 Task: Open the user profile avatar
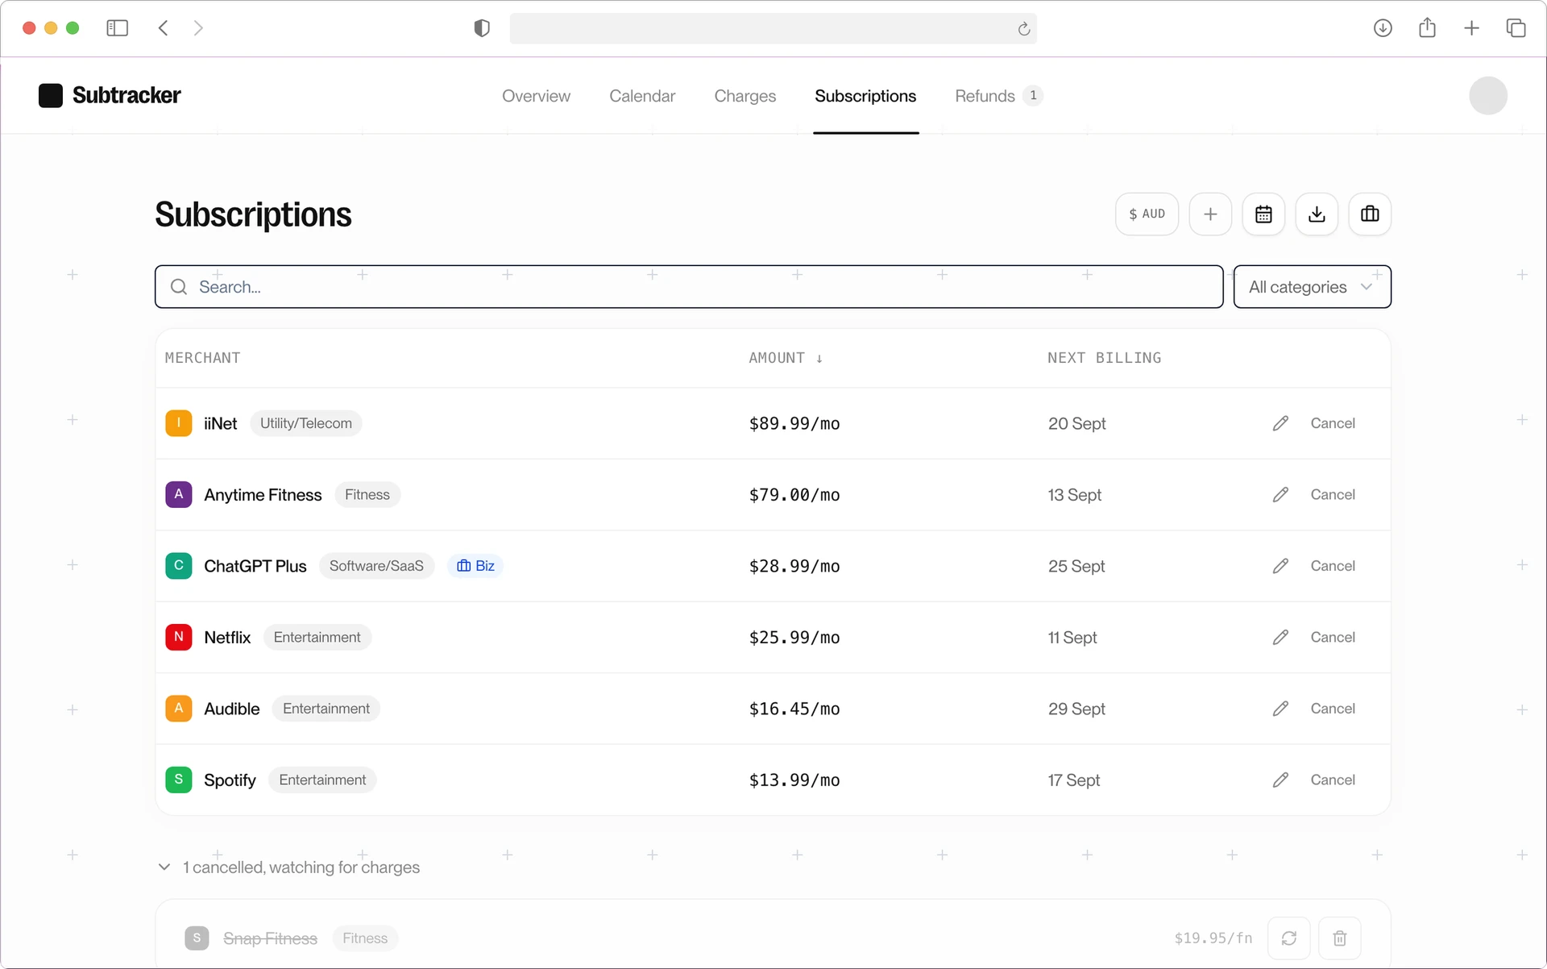click(1488, 95)
